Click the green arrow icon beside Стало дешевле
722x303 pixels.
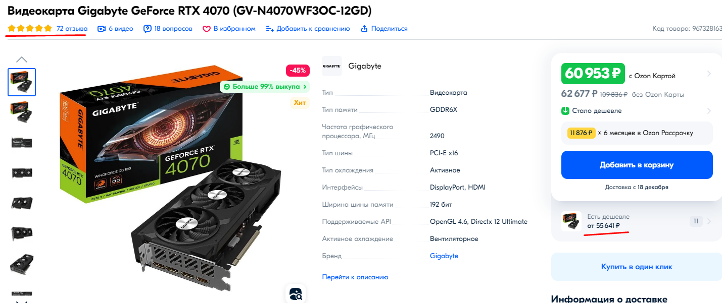coord(565,110)
